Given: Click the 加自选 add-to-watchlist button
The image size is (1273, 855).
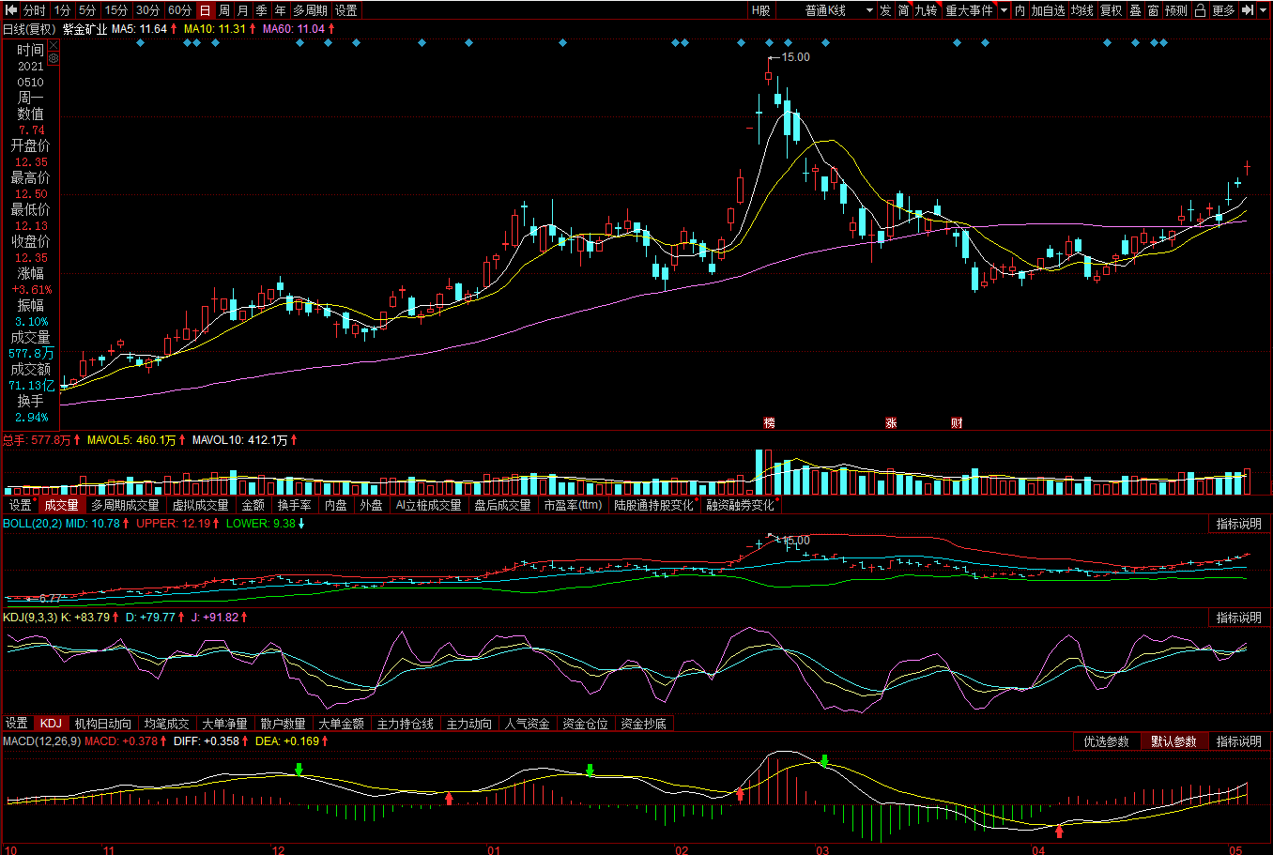Looking at the screenshot, I should pyautogui.click(x=1049, y=10).
